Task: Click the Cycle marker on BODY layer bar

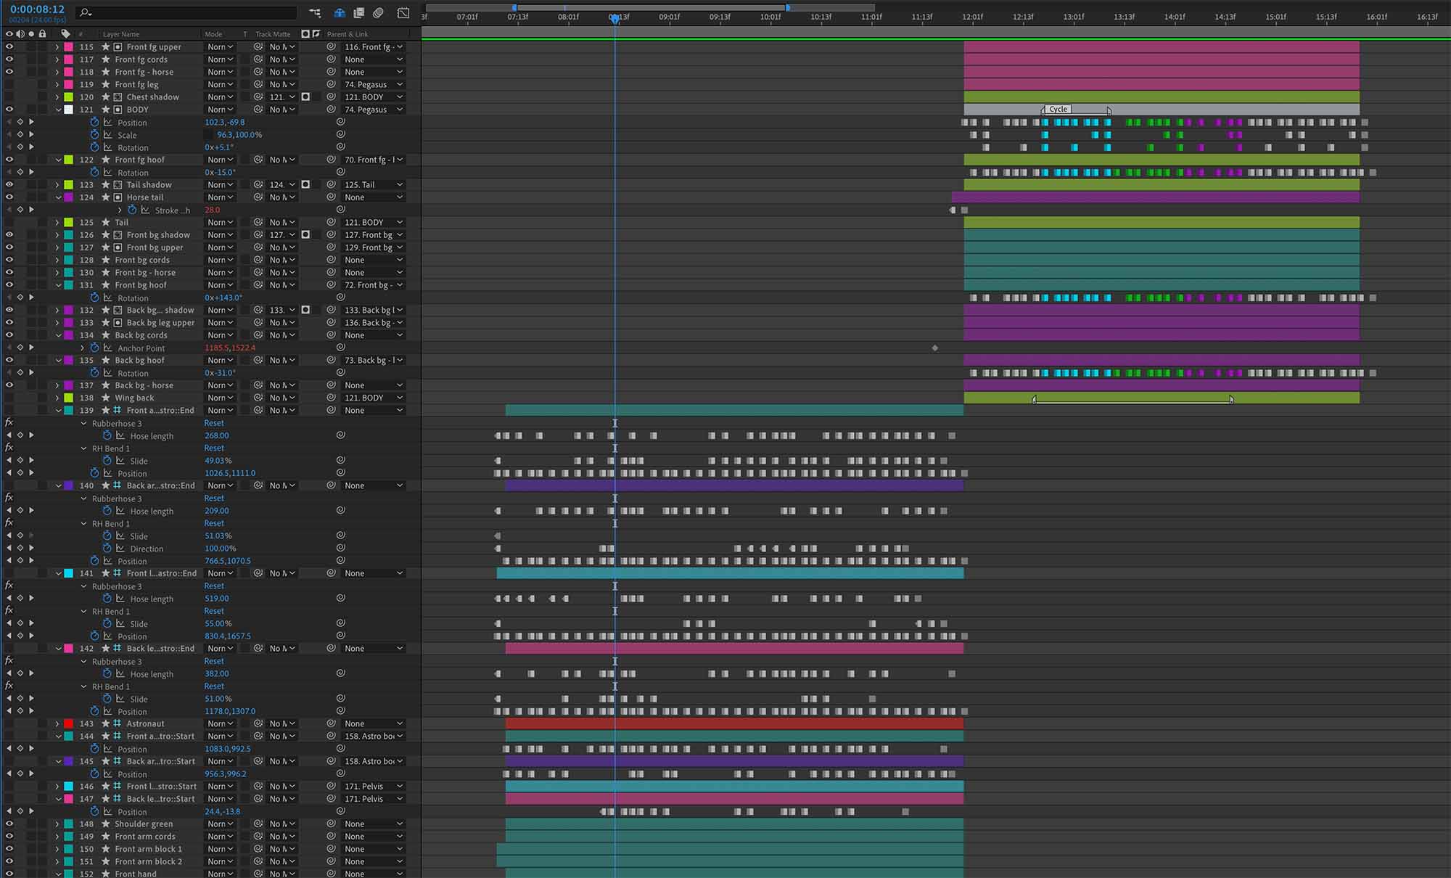Action: (1059, 109)
